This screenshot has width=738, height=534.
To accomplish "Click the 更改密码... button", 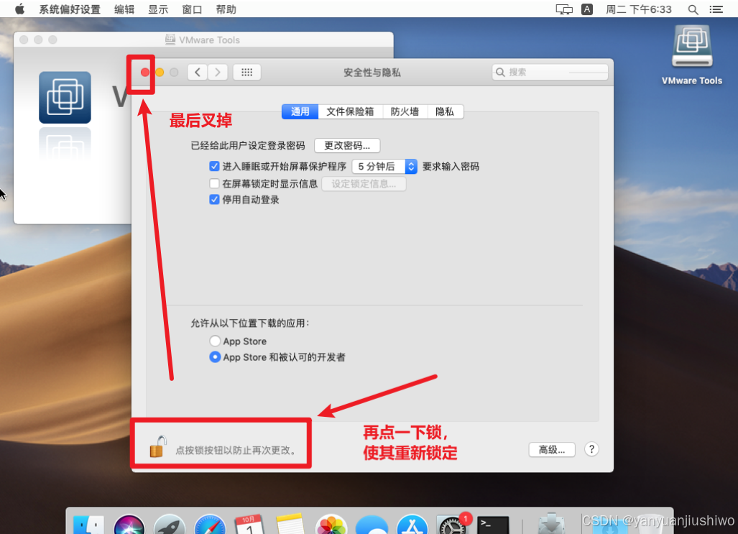I will (x=347, y=145).
